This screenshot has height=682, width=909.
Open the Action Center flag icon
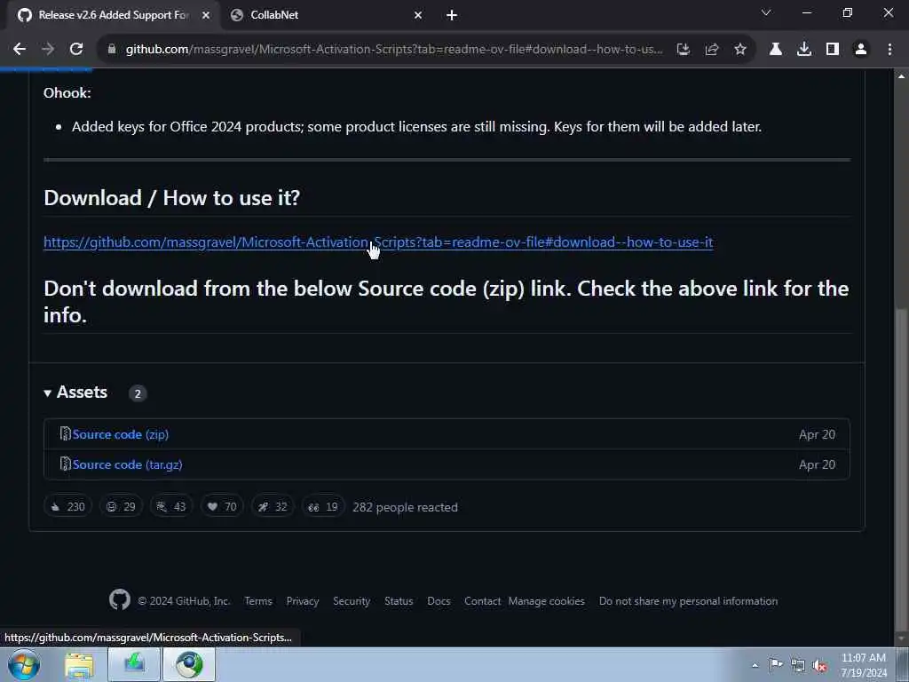pyautogui.click(x=776, y=665)
